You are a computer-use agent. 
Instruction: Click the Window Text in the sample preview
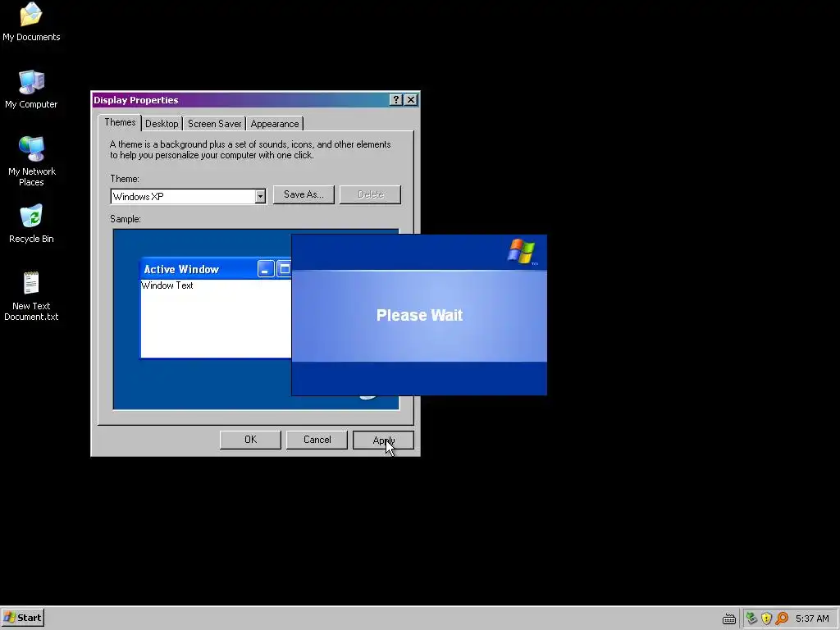167,285
